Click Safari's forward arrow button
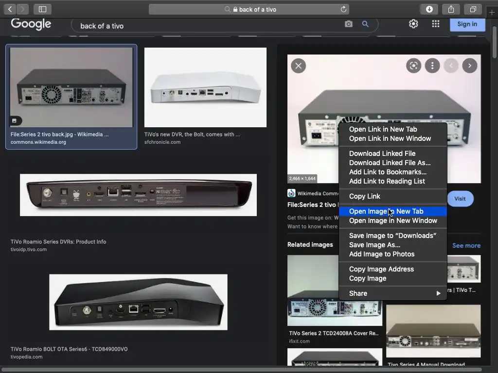The height and width of the screenshot is (373, 498). (x=22, y=9)
